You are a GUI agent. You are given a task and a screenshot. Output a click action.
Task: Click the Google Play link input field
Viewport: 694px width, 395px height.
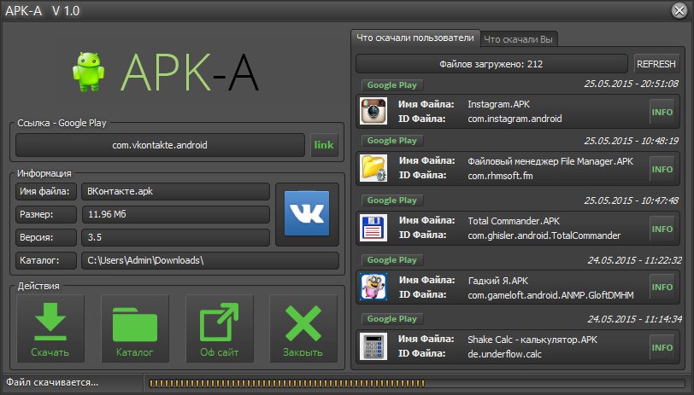(160, 145)
